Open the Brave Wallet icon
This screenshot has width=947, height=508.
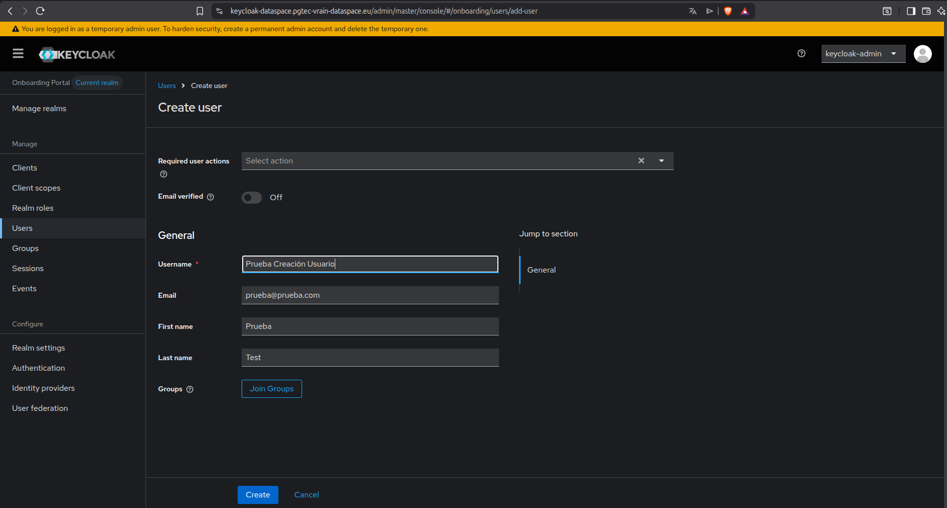(926, 11)
